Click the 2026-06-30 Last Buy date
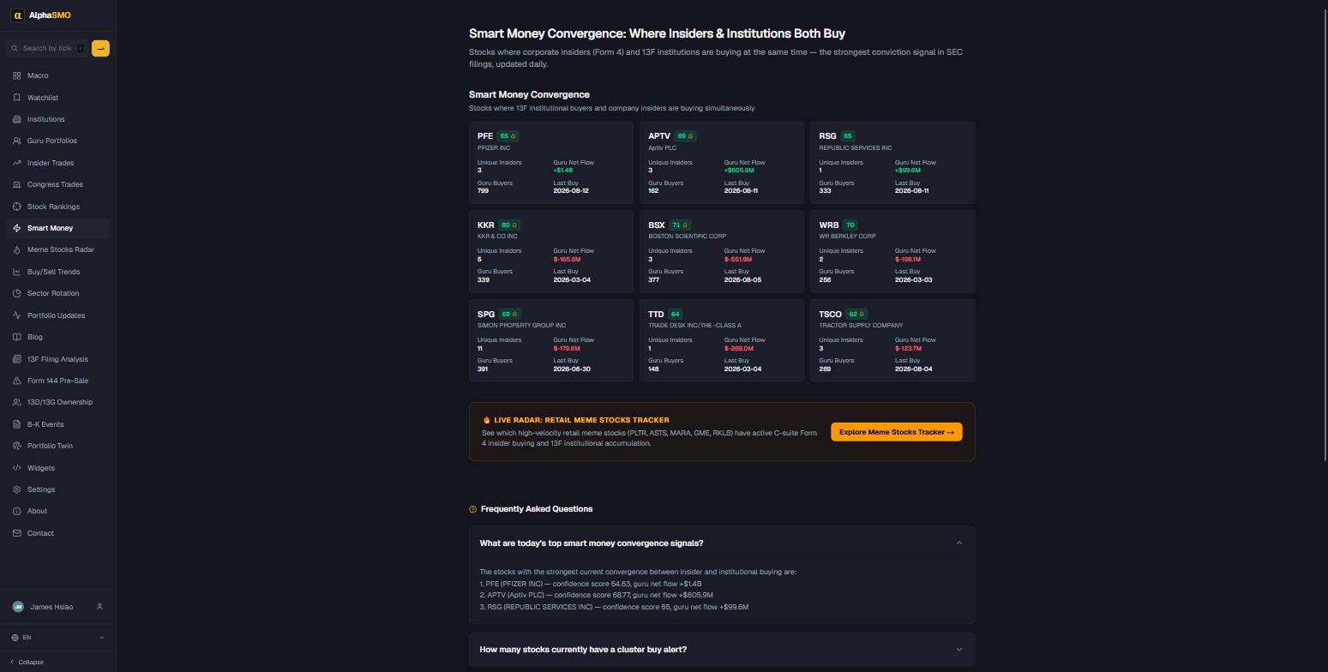Viewport: 1328px width, 672px height. [x=572, y=369]
